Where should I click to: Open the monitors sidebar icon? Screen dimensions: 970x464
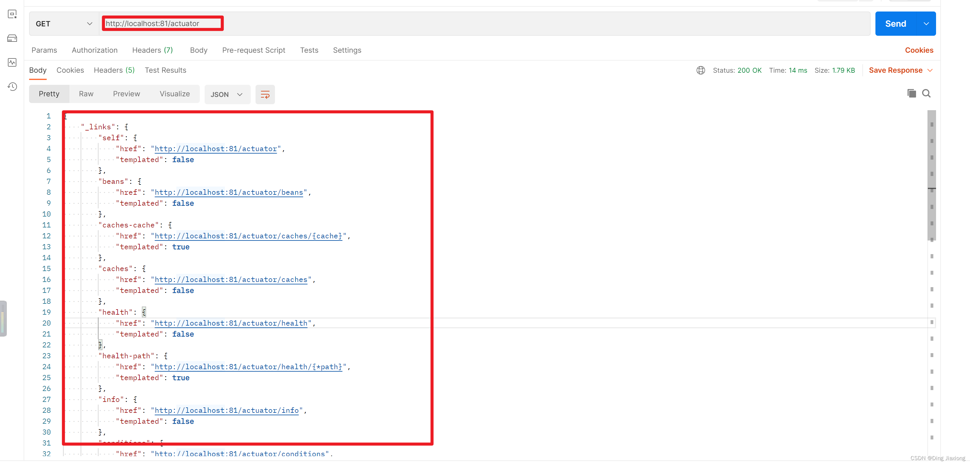pyautogui.click(x=12, y=62)
